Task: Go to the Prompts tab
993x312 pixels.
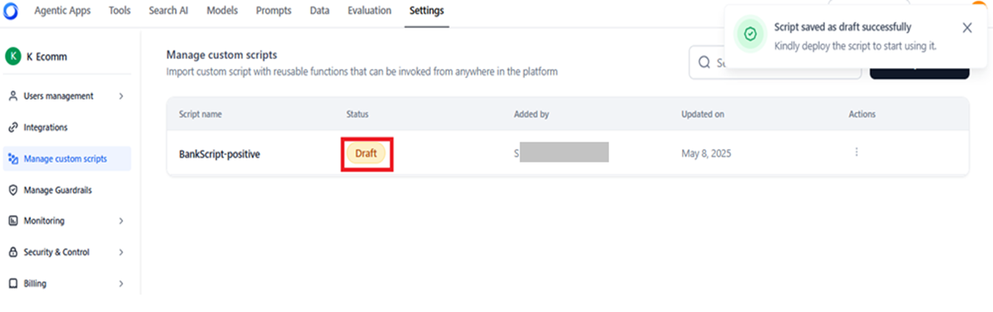Action: coord(274,11)
